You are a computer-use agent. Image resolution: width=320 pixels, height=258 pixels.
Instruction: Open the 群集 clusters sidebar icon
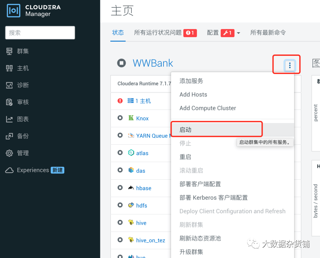click(9, 51)
